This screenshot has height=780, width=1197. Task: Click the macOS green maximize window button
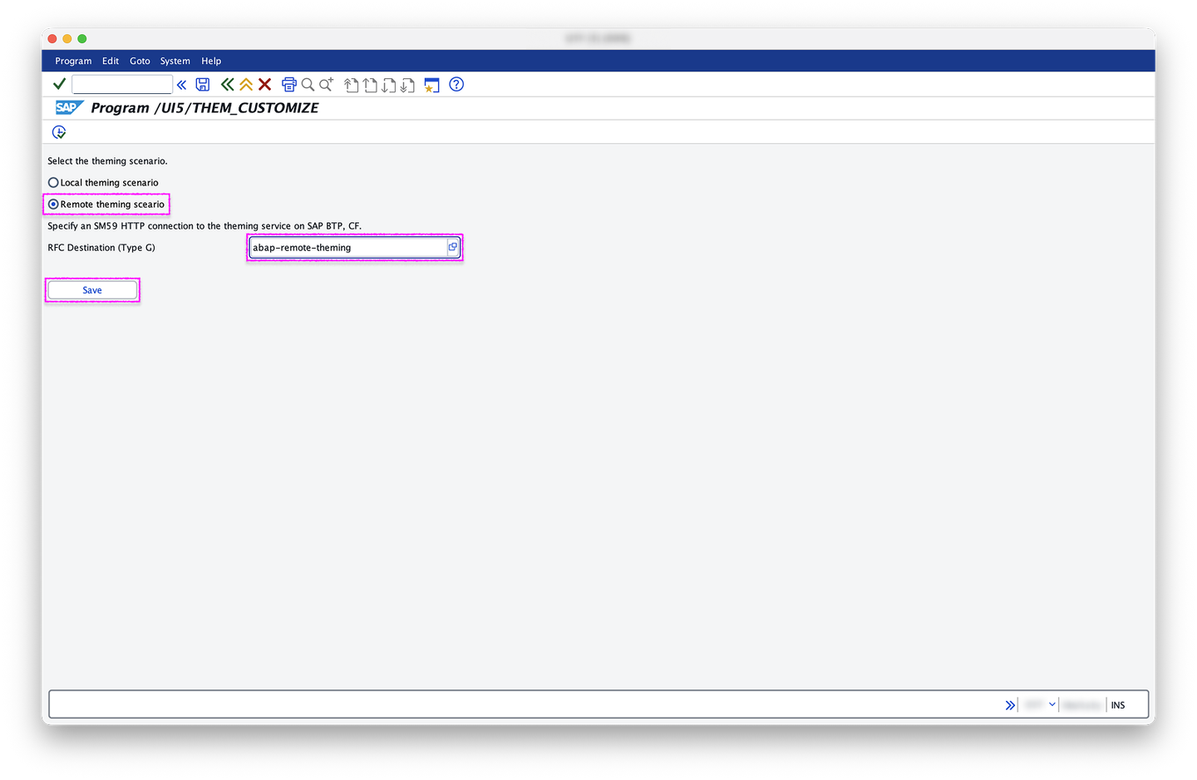(82, 38)
